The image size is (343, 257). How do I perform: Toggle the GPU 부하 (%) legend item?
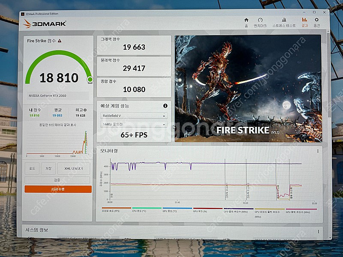tap(208, 210)
